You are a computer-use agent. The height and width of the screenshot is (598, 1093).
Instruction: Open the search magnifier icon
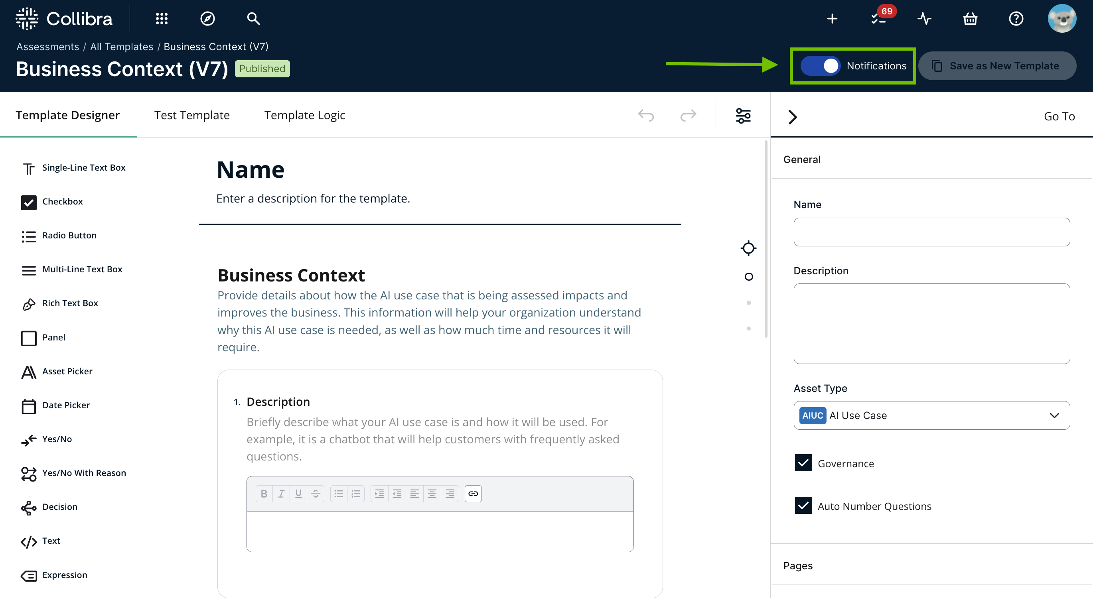(253, 19)
